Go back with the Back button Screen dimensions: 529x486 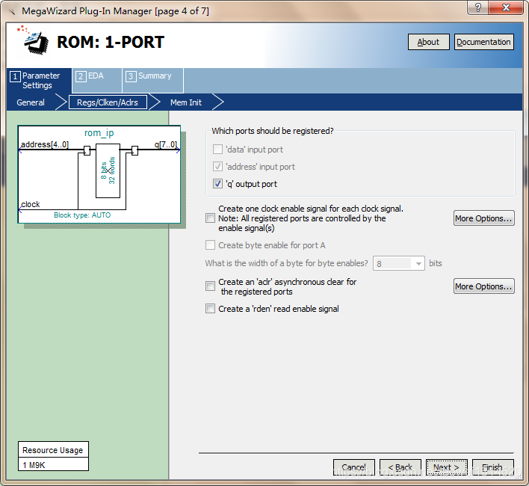click(x=400, y=467)
